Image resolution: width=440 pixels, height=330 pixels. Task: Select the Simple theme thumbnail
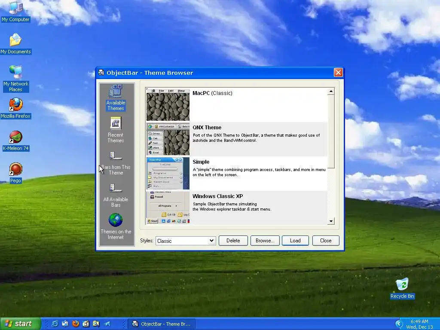(168, 174)
